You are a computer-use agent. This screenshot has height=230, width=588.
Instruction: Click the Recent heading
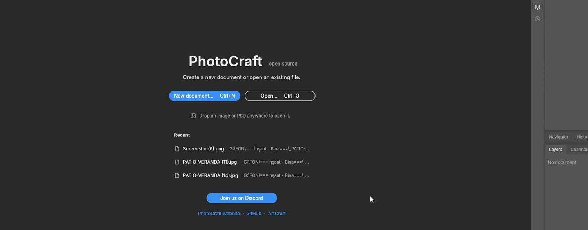182,135
